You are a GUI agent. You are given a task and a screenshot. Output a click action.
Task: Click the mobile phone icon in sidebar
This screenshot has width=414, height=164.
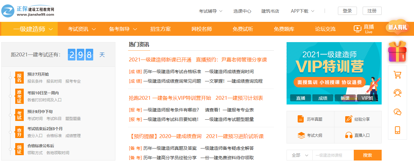(x=397, y=130)
